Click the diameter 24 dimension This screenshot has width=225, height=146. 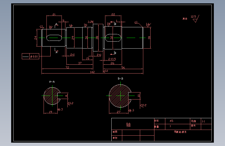36,38
